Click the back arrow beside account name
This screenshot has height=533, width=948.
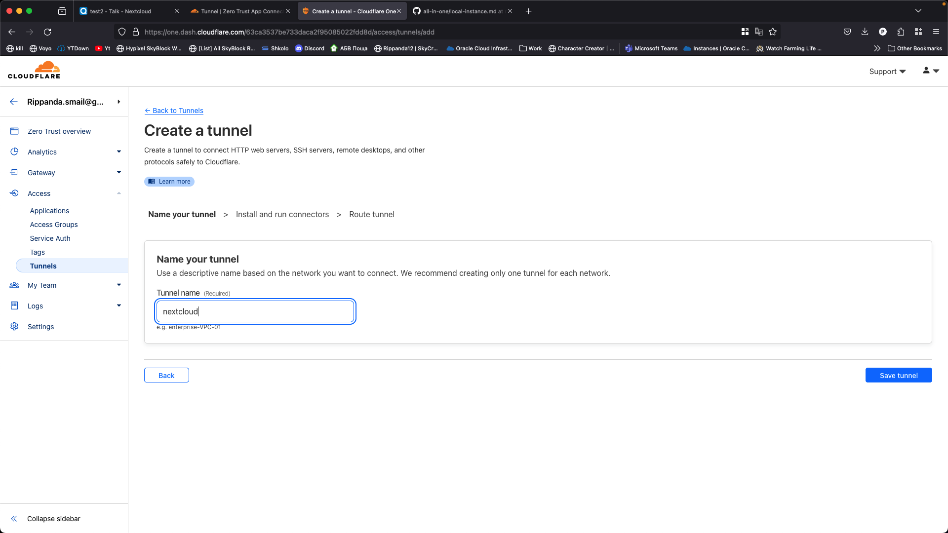pos(14,102)
